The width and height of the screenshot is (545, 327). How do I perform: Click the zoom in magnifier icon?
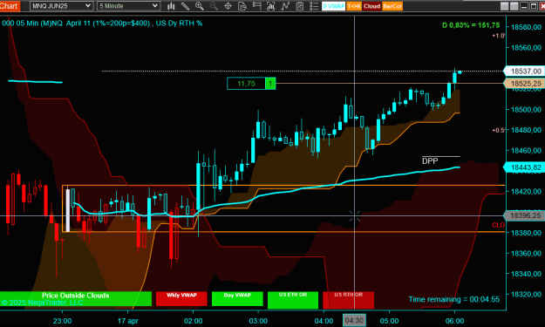pyautogui.click(x=200, y=6)
